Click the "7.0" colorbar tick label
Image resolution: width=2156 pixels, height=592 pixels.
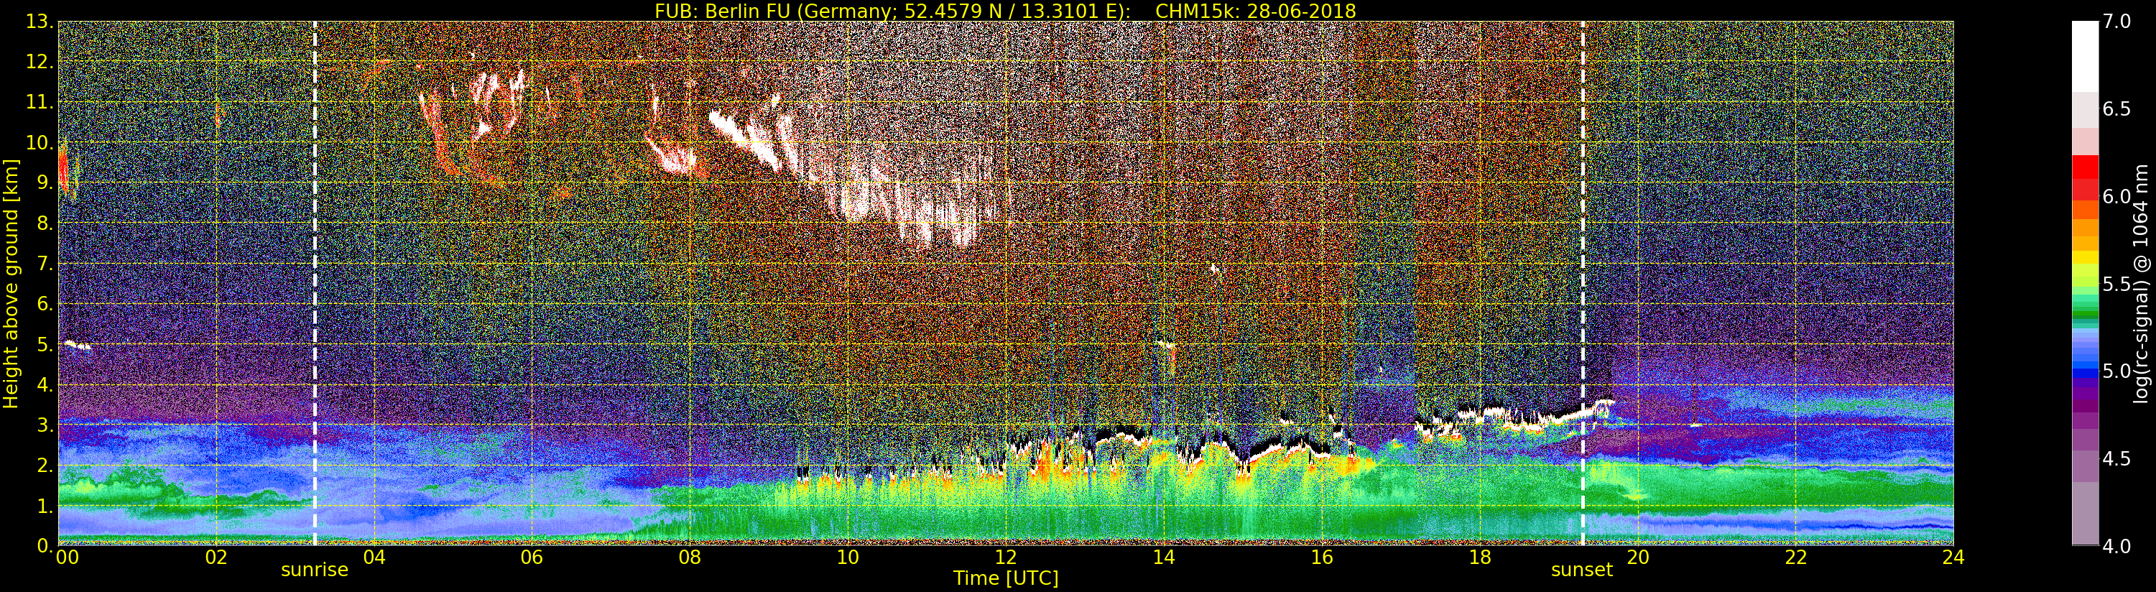pos(2117,22)
